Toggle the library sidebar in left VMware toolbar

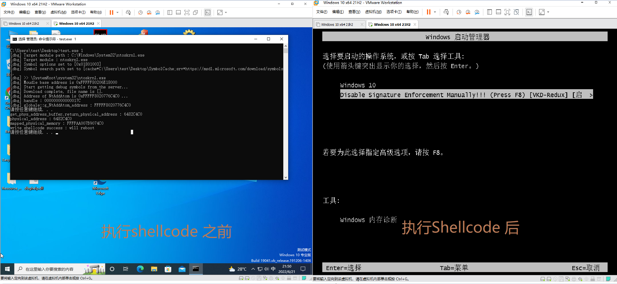pos(170,12)
